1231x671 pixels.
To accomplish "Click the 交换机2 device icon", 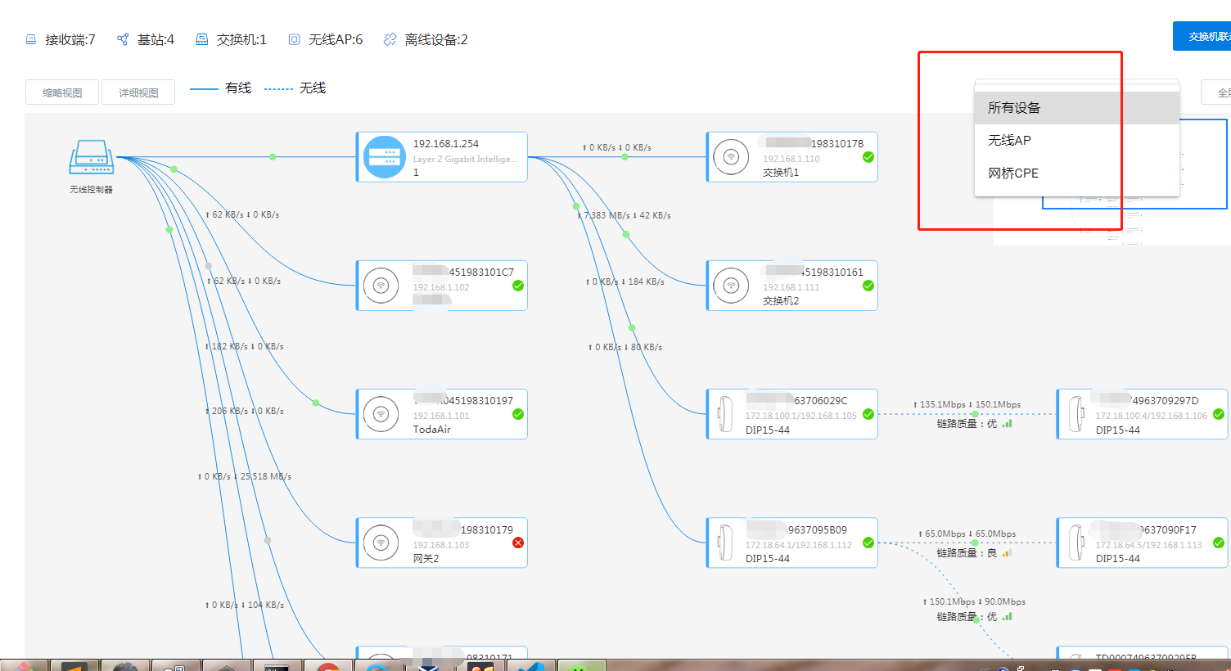I will [731, 286].
